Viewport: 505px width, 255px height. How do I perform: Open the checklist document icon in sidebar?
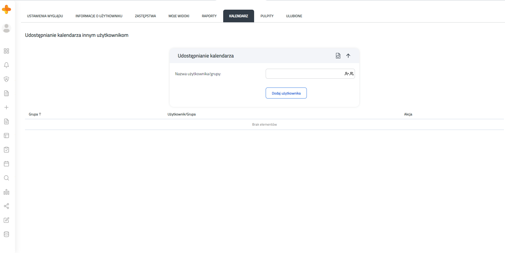(x=6, y=93)
